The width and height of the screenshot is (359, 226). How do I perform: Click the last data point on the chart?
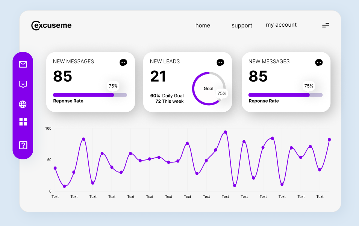[329, 140]
